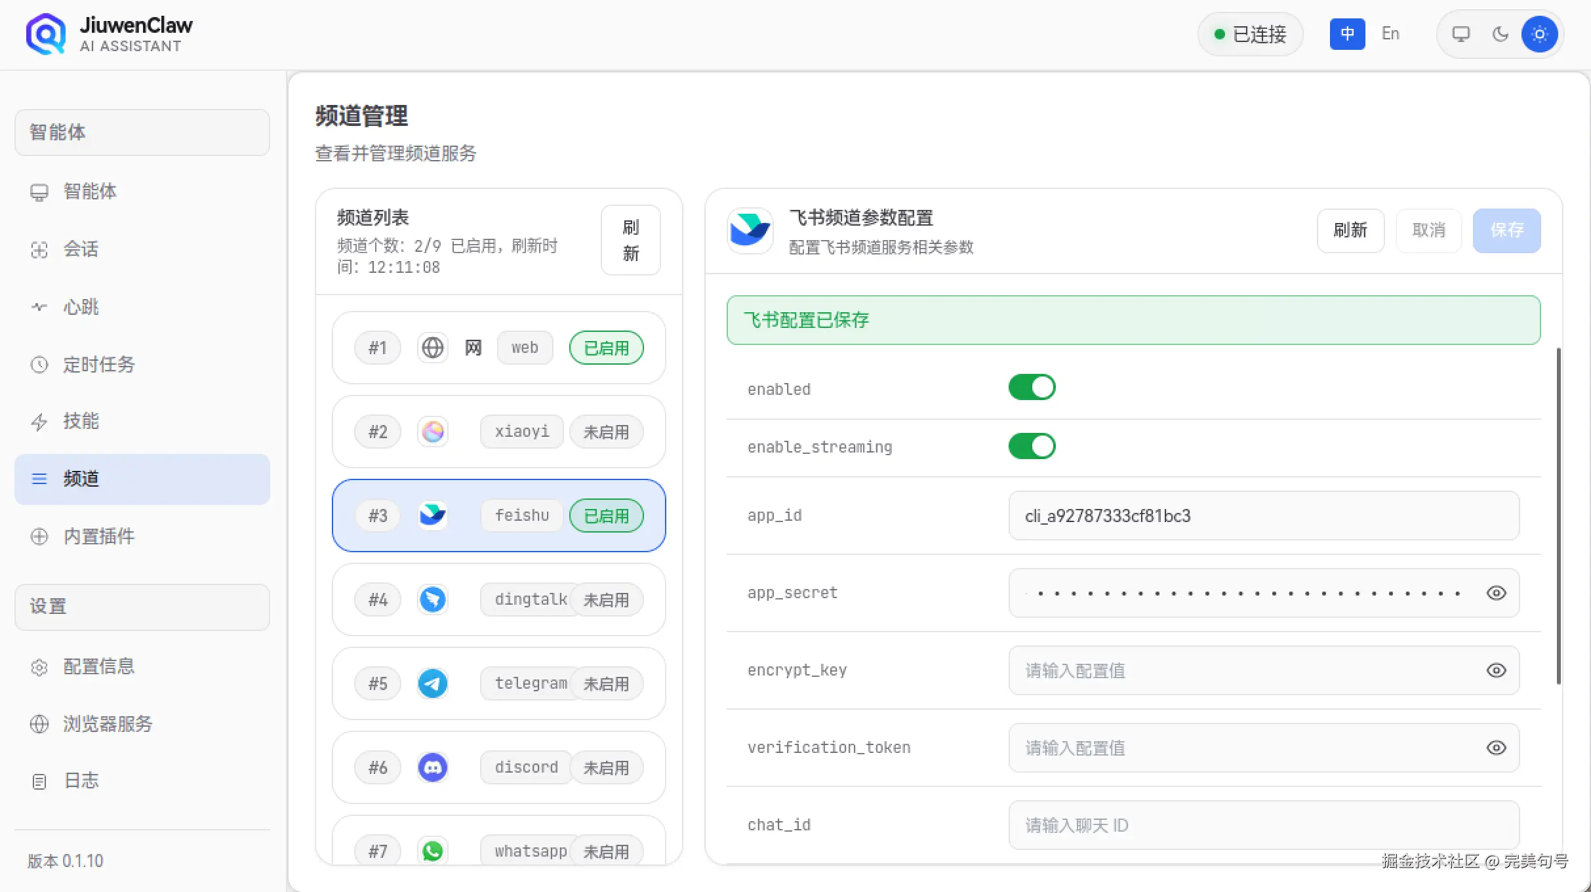Viewport: 1591px width, 892px height.
Task: Click the chat_id input field
Action: 1264,825
